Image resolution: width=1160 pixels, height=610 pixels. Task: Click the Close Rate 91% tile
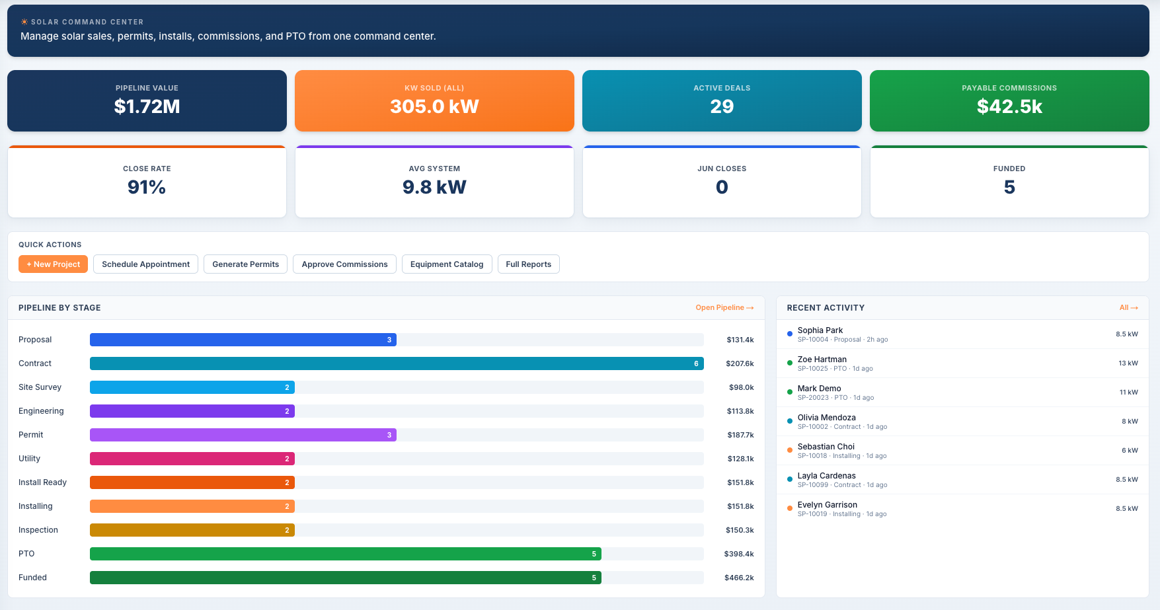[147, 182]
